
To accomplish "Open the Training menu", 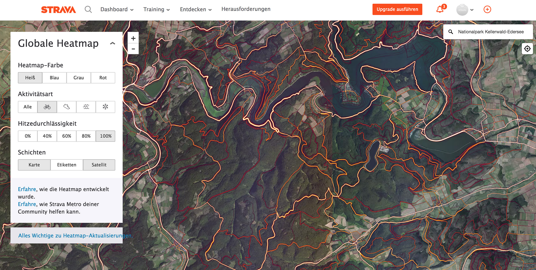I will (156, 9).
